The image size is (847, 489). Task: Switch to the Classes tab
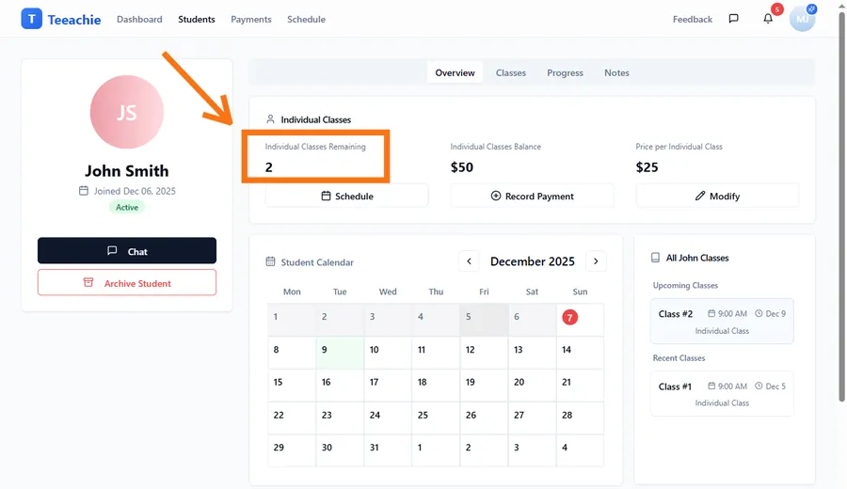tap(511, 72)
